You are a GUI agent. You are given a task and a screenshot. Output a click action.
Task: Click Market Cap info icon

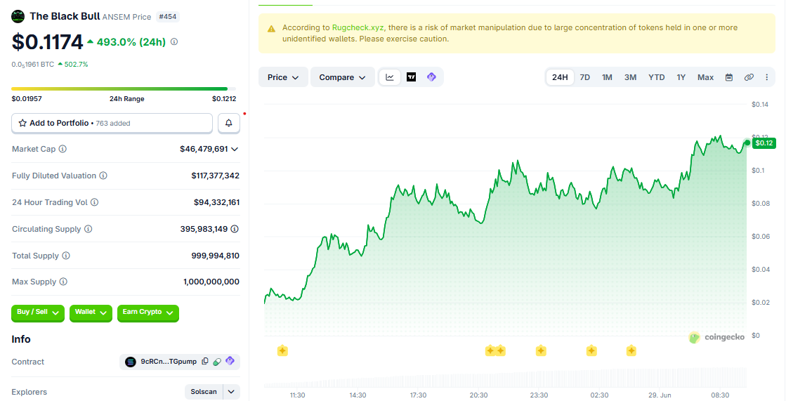click(x=63, y=149)
